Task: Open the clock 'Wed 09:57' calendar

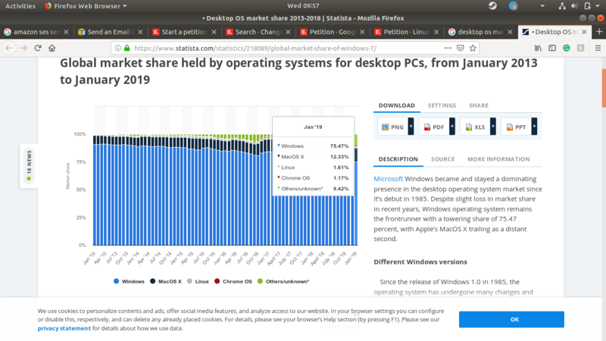Action: 303,6
